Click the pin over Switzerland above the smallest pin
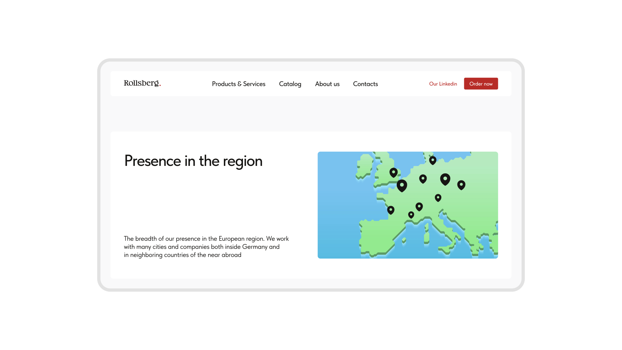 [x=419, y=206]
